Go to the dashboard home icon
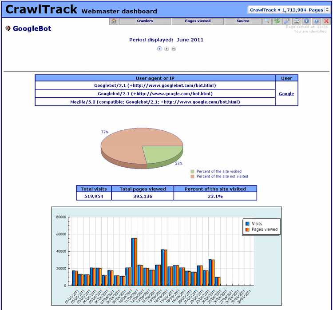 [114, 21]
